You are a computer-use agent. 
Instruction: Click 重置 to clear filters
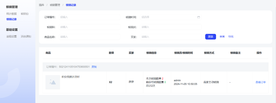(222, 37)
